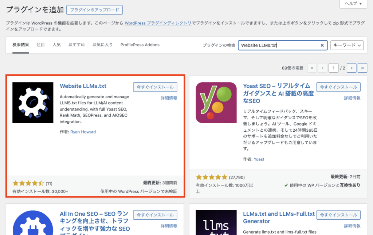
Task: Select the ProfilePress Addons tab
Action: (x=140, y=45)
